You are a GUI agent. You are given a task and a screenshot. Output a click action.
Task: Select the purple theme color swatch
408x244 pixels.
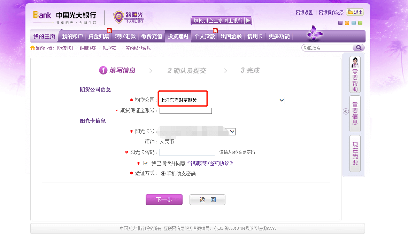340,23
